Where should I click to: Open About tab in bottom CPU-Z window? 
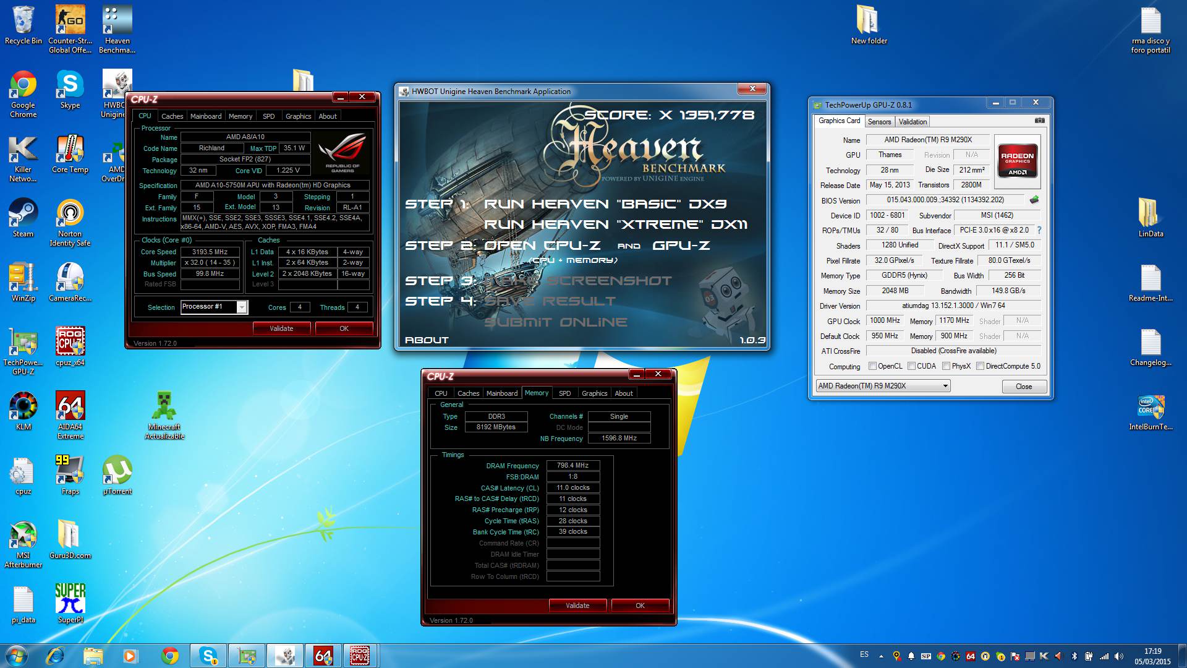623,393
